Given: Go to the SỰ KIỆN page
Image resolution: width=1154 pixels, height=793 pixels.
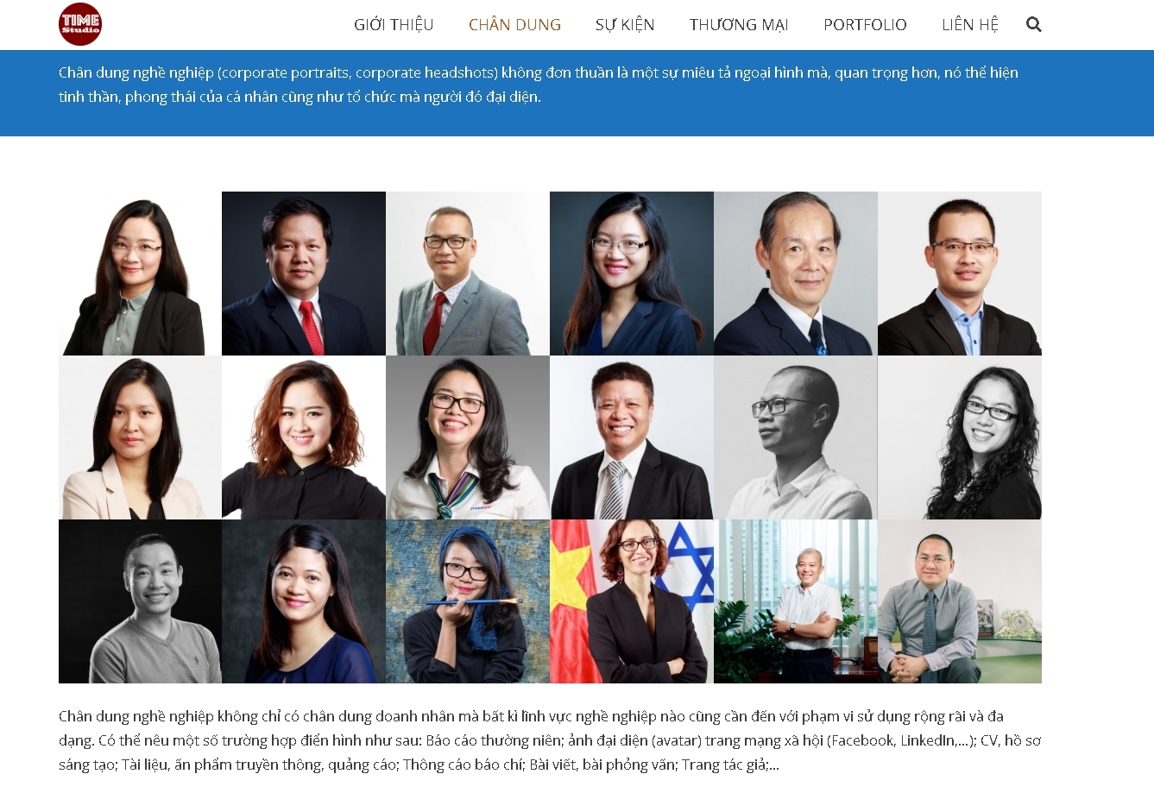Looking at the screenshot, I should pyautogui.click(x=625, y=24).
